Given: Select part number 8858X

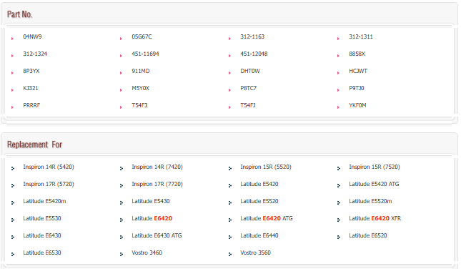Looking at the screenshot, I should coord(357,54).
